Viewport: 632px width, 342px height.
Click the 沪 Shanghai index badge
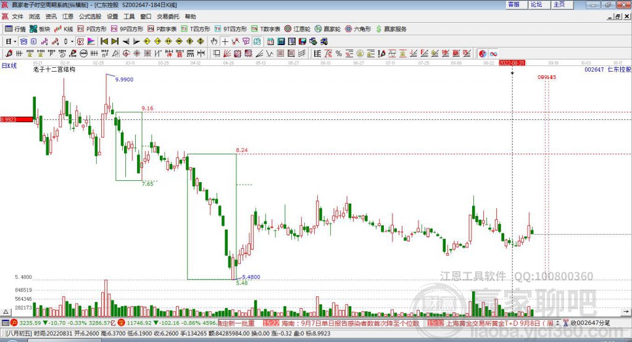tap(14, 323)
